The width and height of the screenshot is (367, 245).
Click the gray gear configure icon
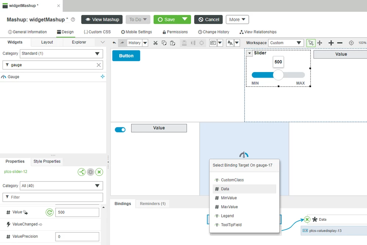coord(90,172)
